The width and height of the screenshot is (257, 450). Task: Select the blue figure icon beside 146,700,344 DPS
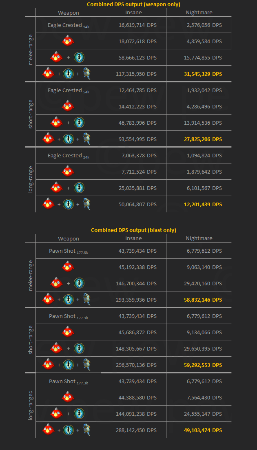(79, 283)
